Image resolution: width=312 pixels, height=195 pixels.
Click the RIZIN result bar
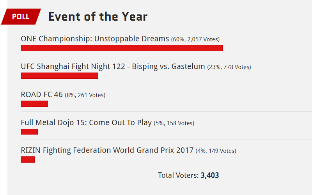pyautogui.click(x=28, y=160)
